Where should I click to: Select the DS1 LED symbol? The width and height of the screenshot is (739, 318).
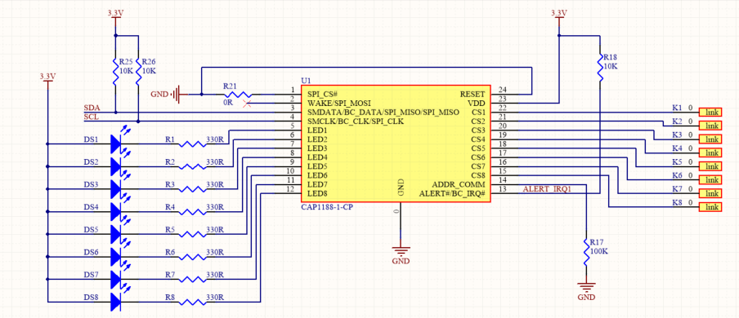click(118, 143)
